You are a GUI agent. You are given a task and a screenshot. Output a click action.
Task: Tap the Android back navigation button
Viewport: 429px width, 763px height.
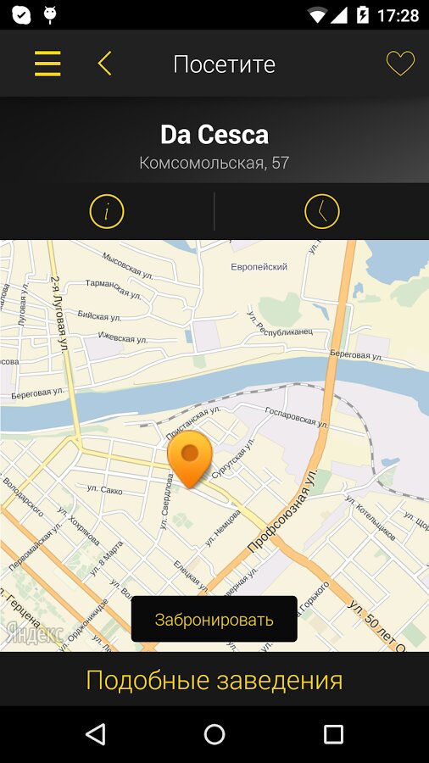click(x=95, y=734)
